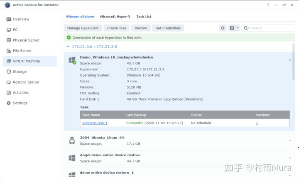Open the Overview section
This screenshot has height=180, width=299.
(30, 19)
